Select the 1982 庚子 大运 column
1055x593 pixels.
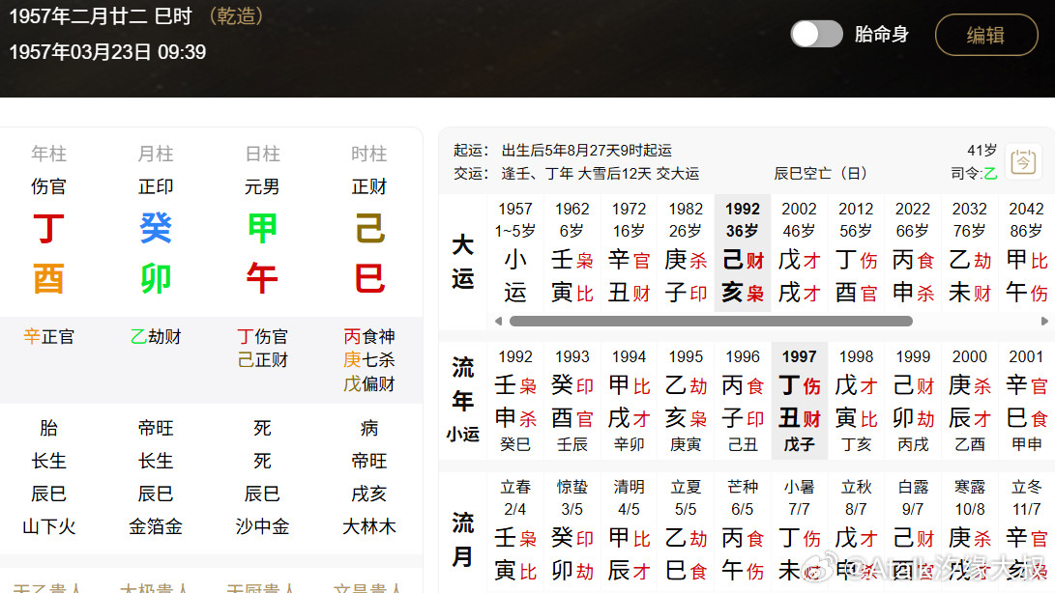[686, 252]
